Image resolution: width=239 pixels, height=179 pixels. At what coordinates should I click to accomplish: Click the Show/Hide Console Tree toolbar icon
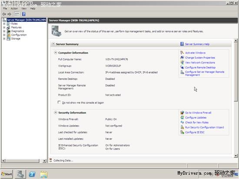point(17,14)
